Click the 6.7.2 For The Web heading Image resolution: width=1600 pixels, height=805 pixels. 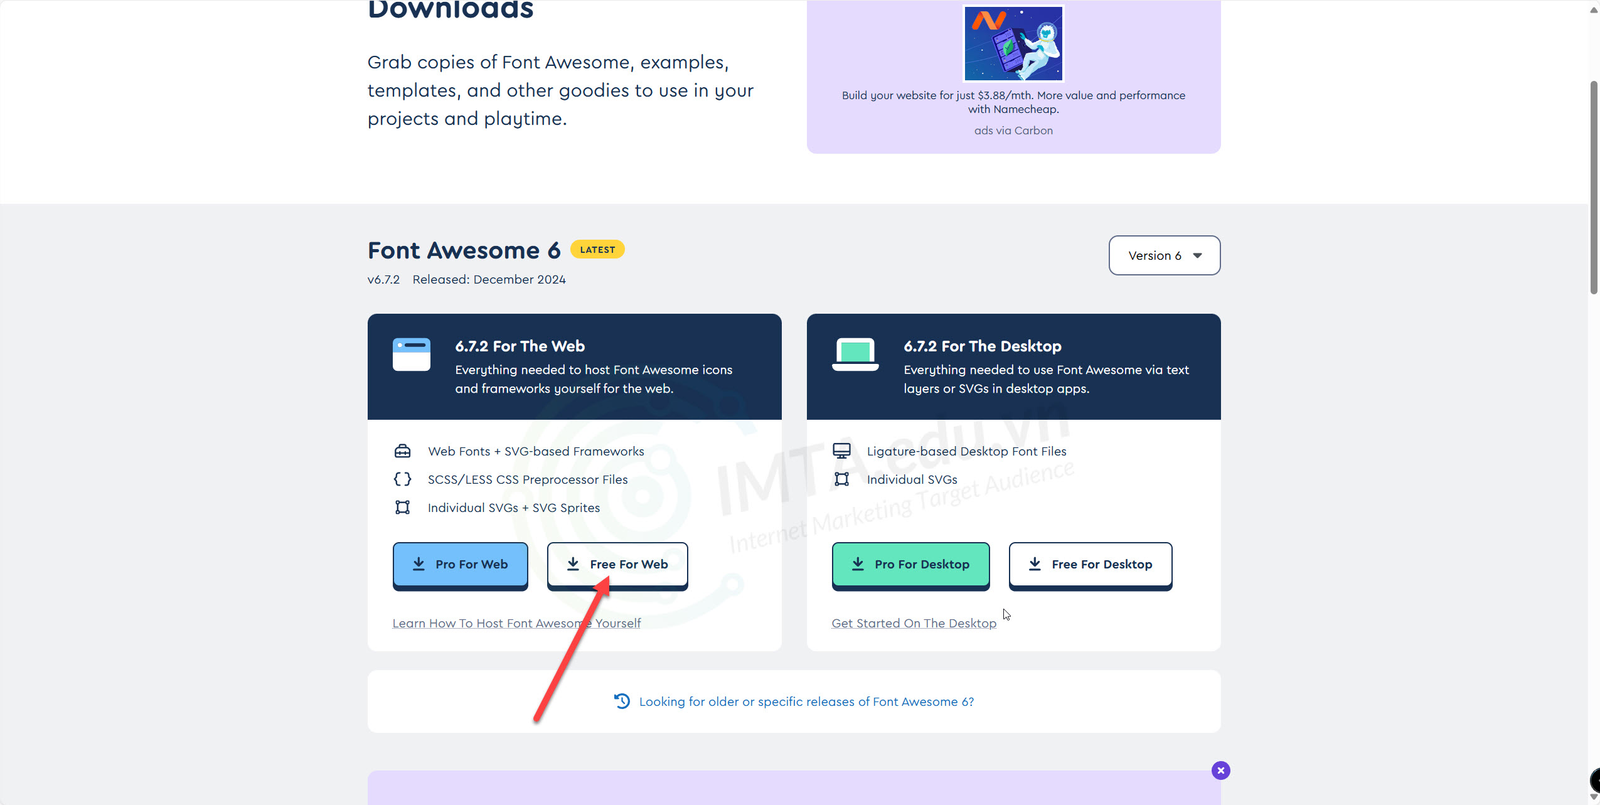pos(520,346)
